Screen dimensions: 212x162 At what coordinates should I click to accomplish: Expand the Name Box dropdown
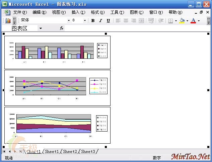[41, 28]
